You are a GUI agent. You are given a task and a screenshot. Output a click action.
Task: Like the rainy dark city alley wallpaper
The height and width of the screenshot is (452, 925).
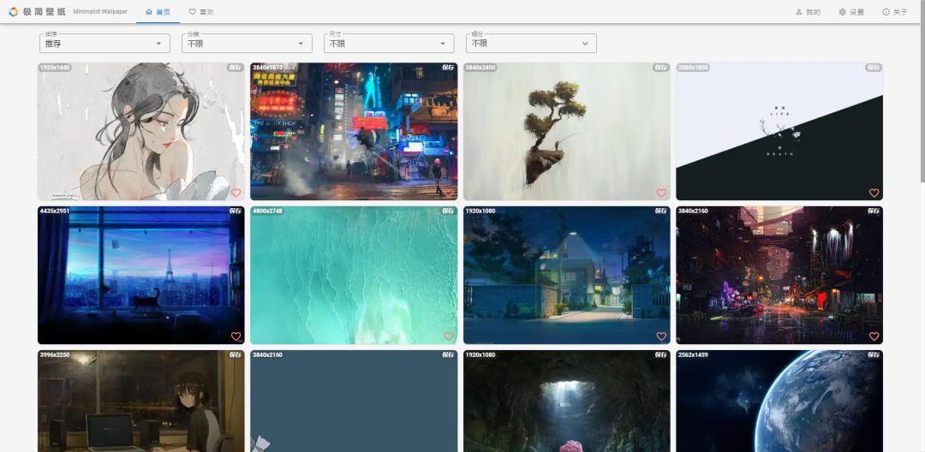(874, 336)
